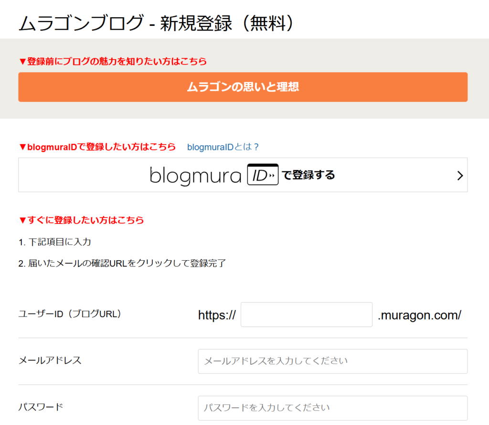The width and height of the screenshot is (489, 425).
Task: Click red heading すぐに登録したい方はこちら
Action: coord(81,220)
